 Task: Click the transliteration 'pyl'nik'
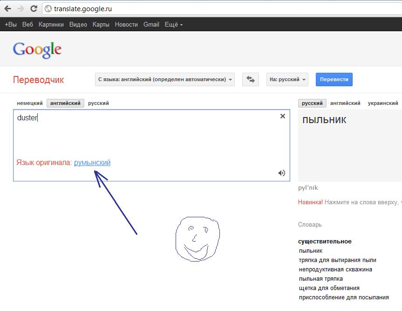(308, 188)
